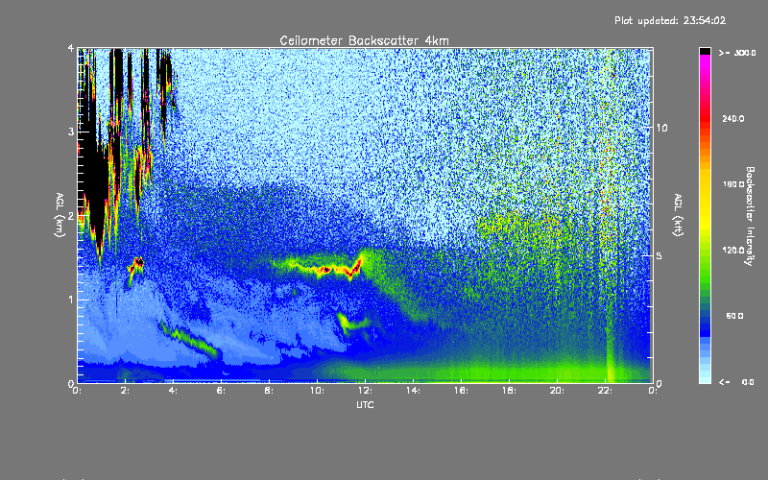Click the '60.0' colorbar tick label
This screenshot has height=480, width=768.
pos(734,316)
